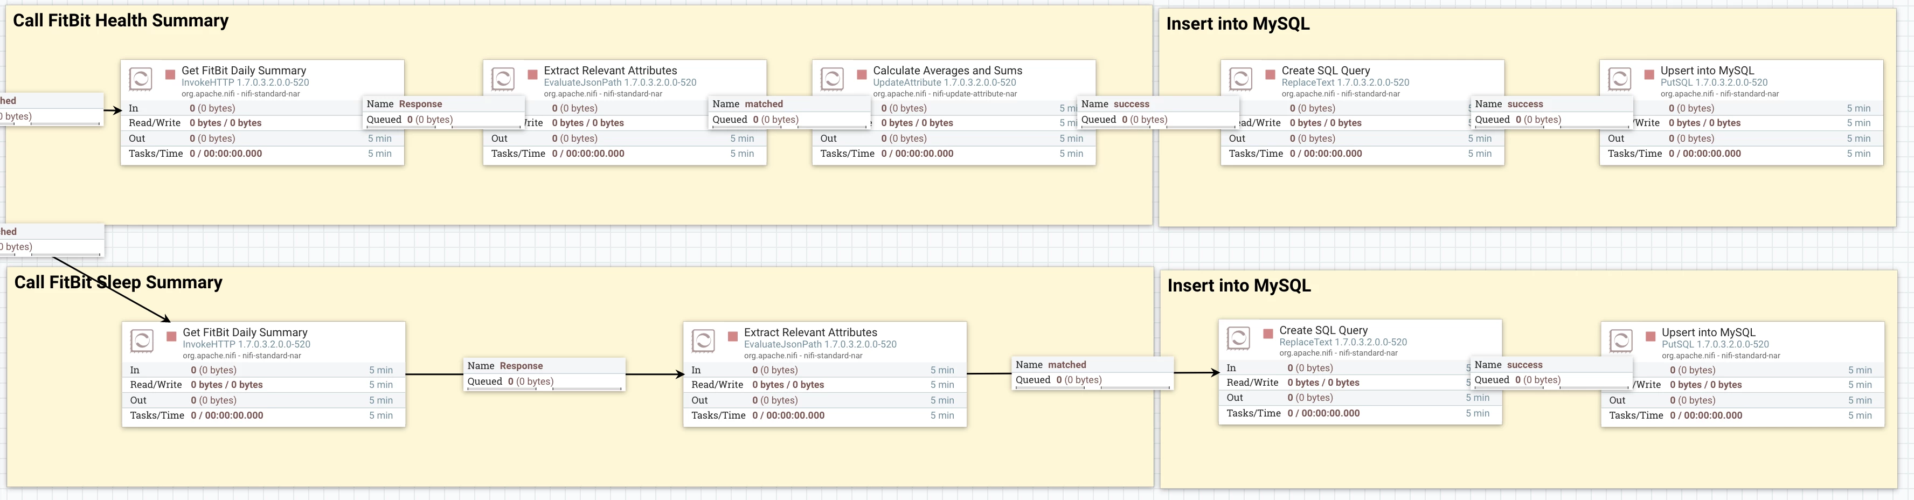This screenshot has height=500, width=1914.
Task: Select the Response connection in Health Summary group
Action: click(443, 112)
